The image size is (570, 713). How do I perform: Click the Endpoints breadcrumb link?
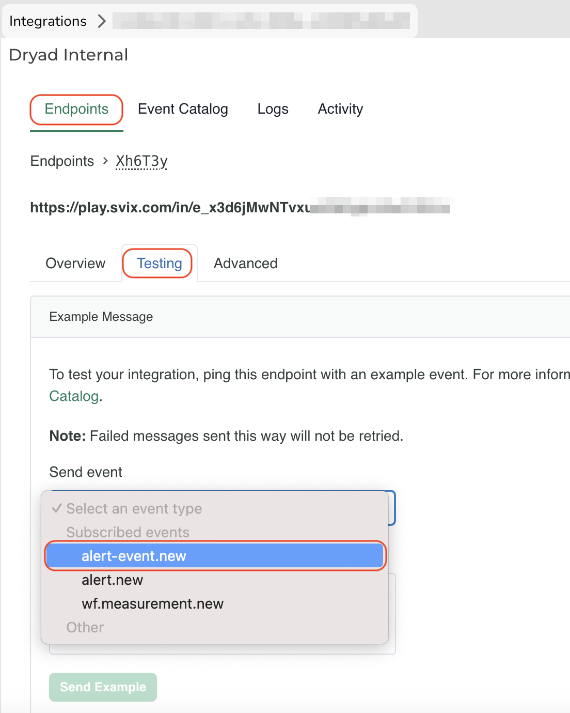point(62,161)
